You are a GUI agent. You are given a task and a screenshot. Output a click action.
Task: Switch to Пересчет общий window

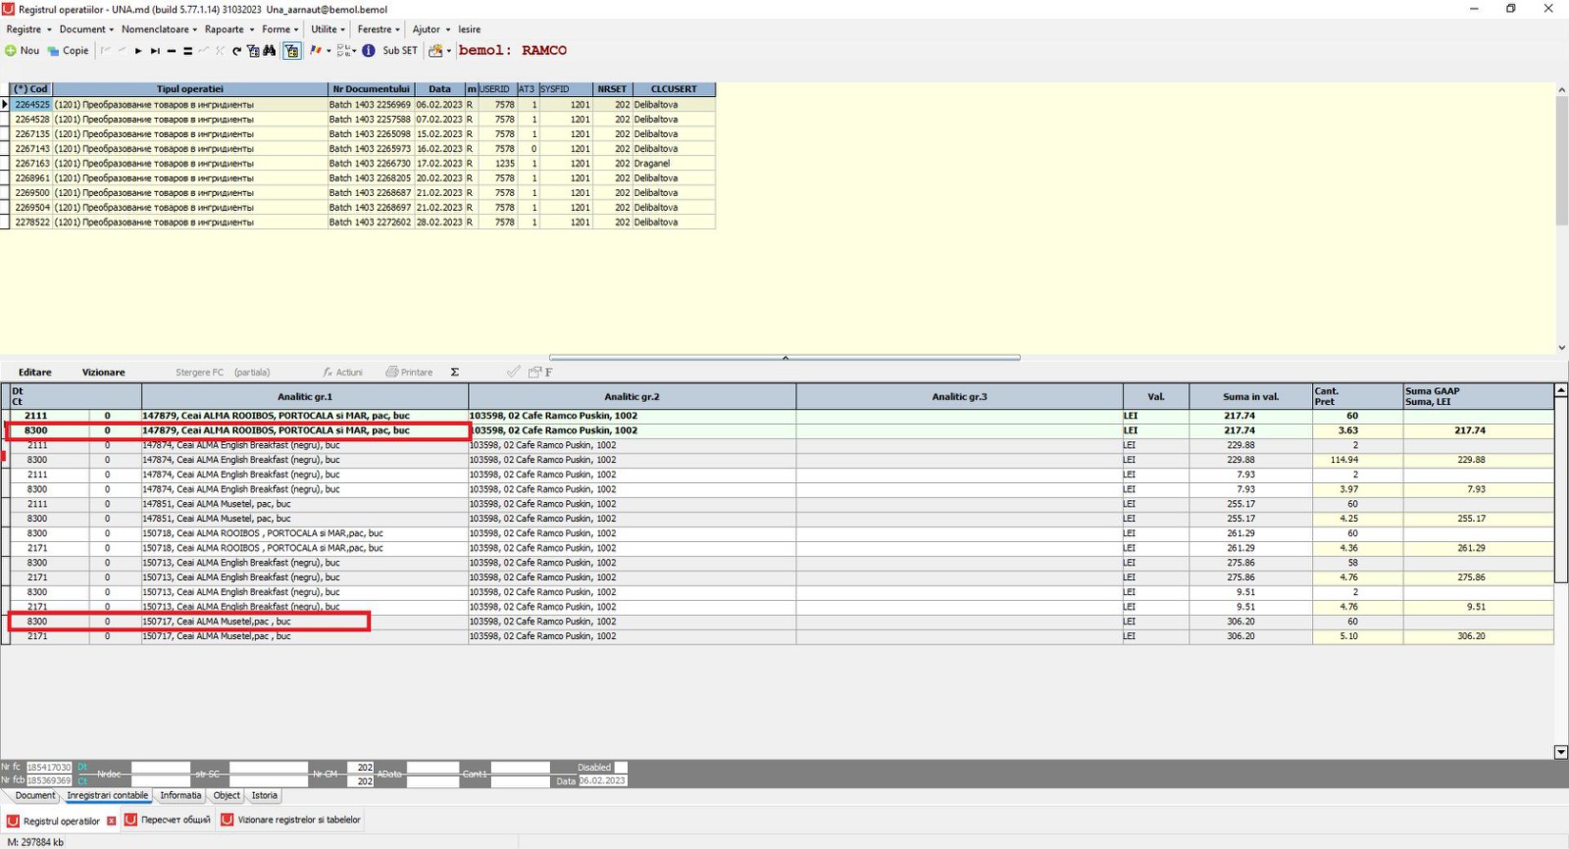pos(169,821)
